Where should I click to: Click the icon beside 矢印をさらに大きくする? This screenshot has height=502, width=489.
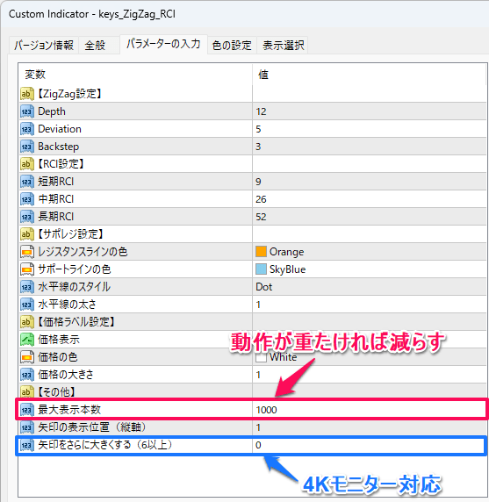[27, 445]
